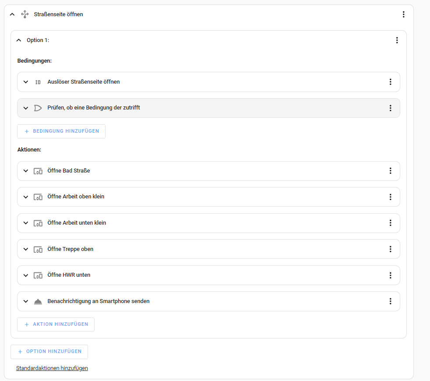Open three-dot menu for Prüfen condition
Screen dimensions: 430x381
pos(390,108)
